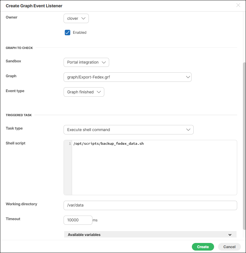Click inside the Shell script editor area
The width and height of the screenshot is (246, 253).
point(154,170)
